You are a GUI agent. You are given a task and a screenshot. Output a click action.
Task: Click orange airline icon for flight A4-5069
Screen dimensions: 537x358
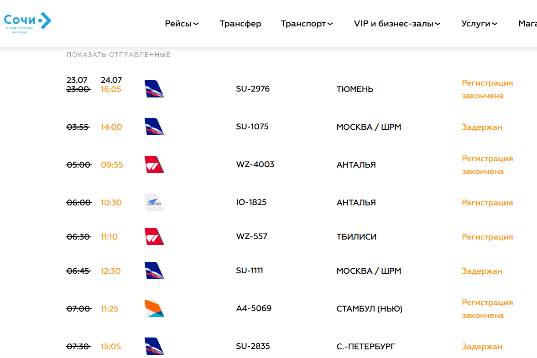click(154, 308)
